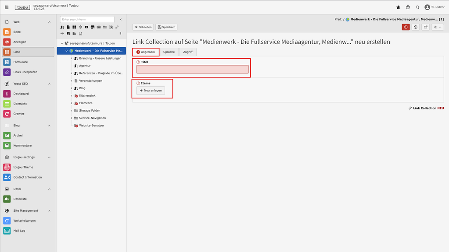Collapse the page tree panel with the arrow
The image size is (449, 252).
tap(121, 19)
